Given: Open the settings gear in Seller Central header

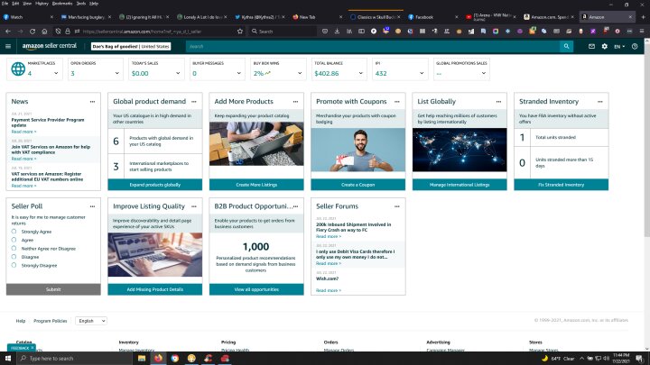Looking at the screenshot, I should point(604,46).
